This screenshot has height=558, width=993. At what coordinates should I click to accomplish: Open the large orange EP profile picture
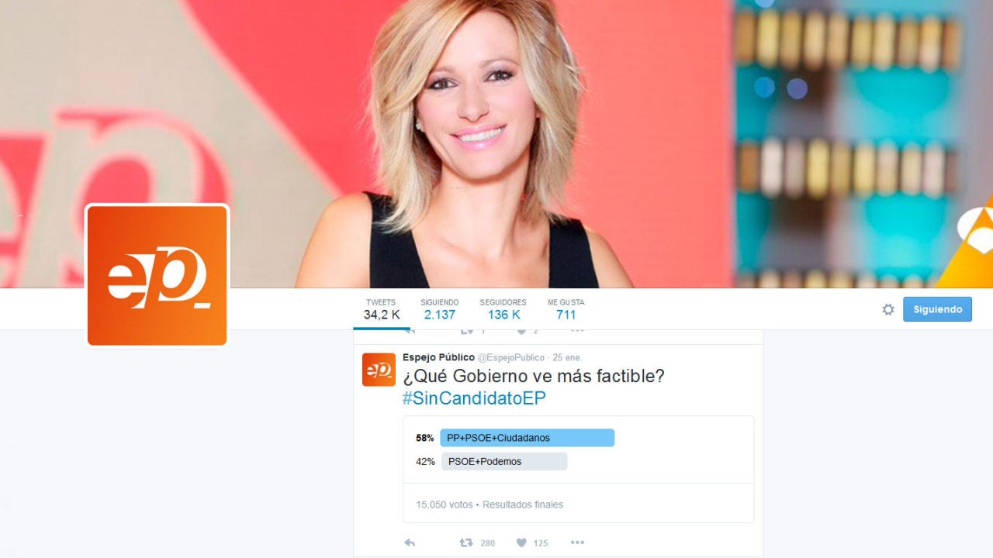(157, 275)
